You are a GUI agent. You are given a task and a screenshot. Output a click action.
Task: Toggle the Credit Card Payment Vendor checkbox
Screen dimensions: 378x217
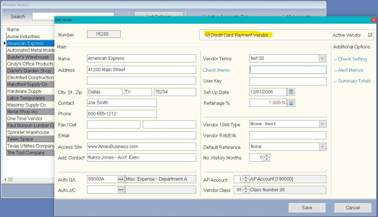tap(207, 35)
